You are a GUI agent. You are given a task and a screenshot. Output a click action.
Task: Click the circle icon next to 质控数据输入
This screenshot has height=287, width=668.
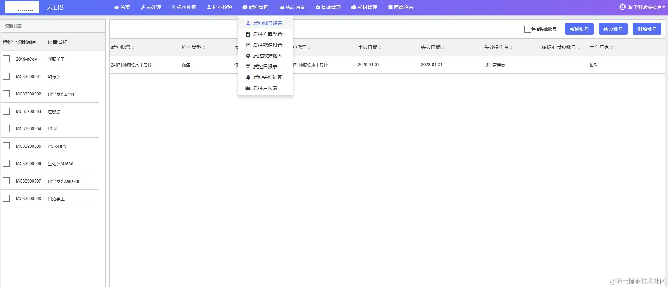(248, 56)
